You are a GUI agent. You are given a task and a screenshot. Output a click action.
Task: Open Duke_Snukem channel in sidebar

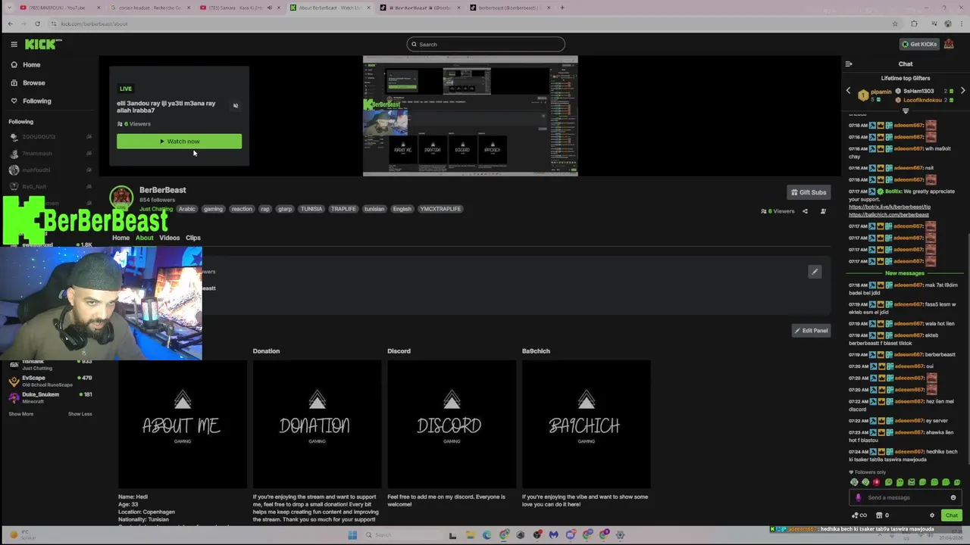click(50, 397)
